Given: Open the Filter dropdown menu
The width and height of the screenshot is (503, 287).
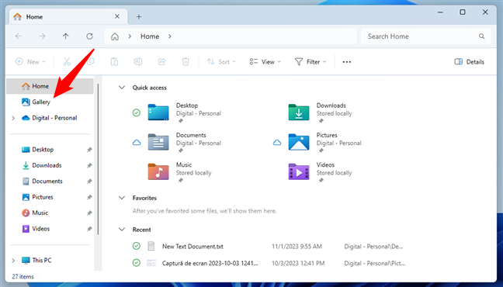Looking at the screenshot, I should pos(310,62).
